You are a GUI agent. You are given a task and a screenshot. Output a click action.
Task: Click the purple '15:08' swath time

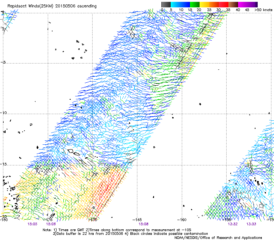click(x=143, y=224)
